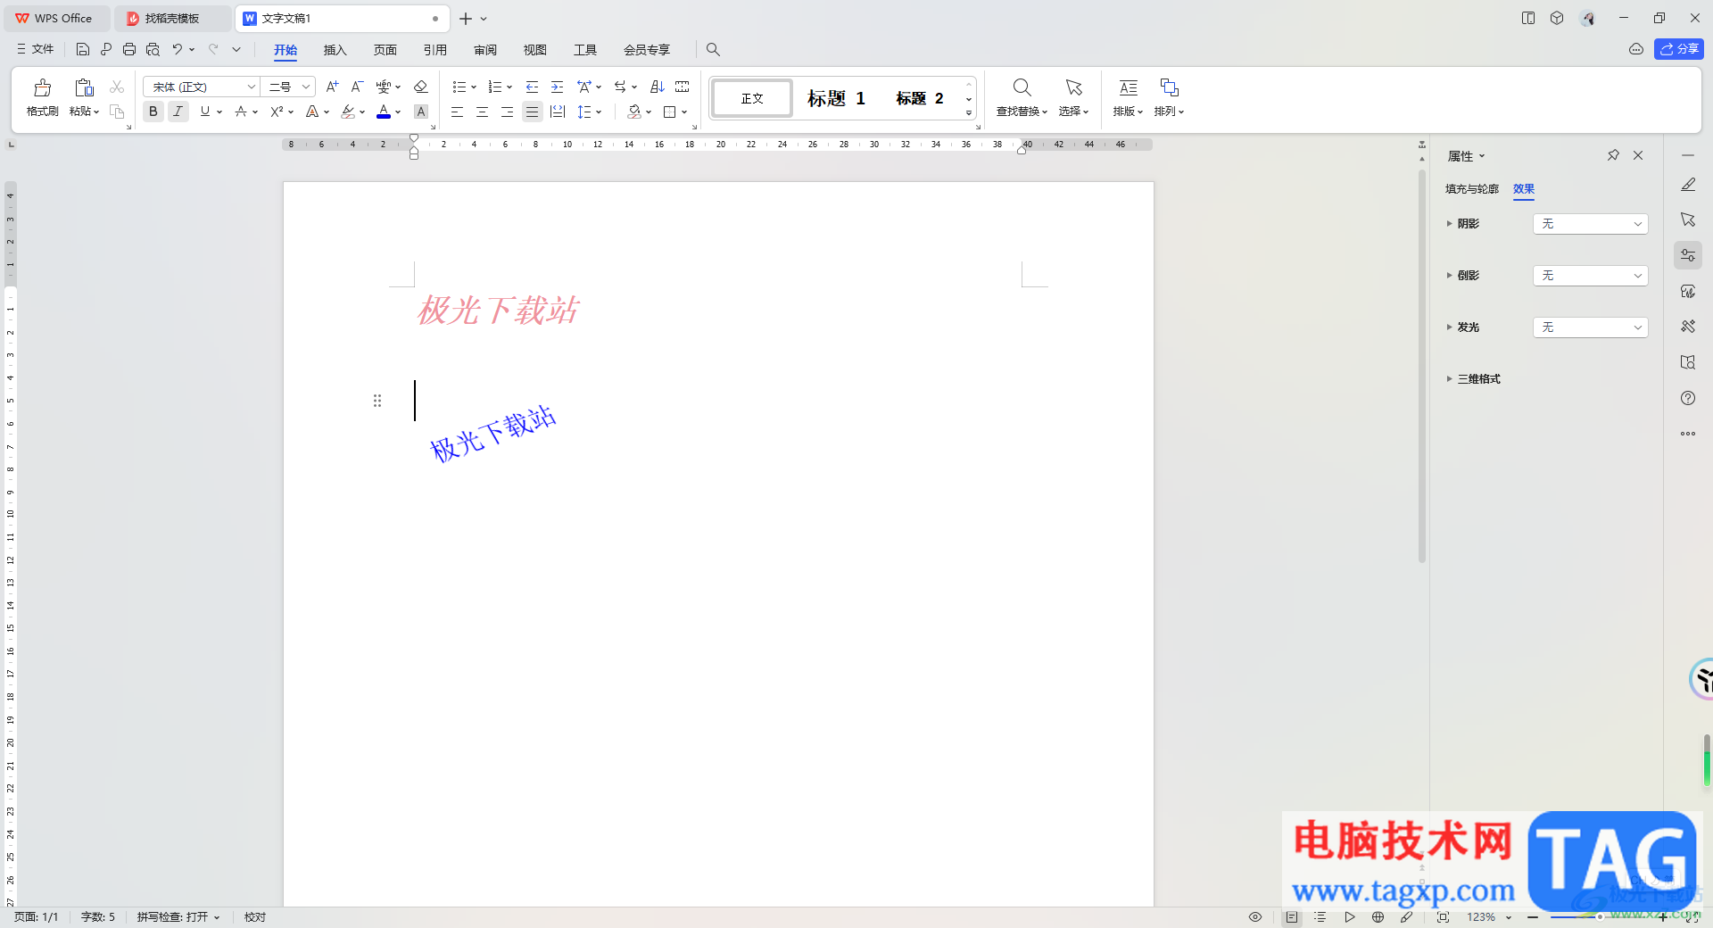The height and width of the screenshot is (928, 1713).
Task: Click the Format Painter (格式刷) icon
Action: (x=42, y=96)
